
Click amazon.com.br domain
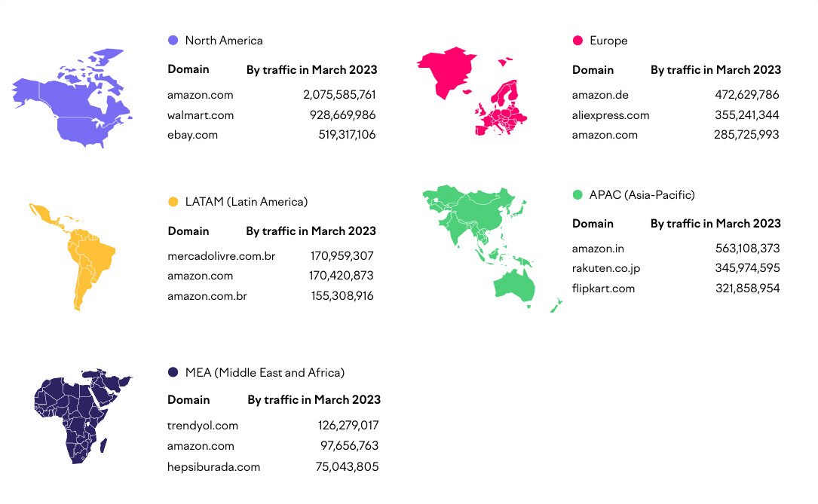click(x=207, y=296)
